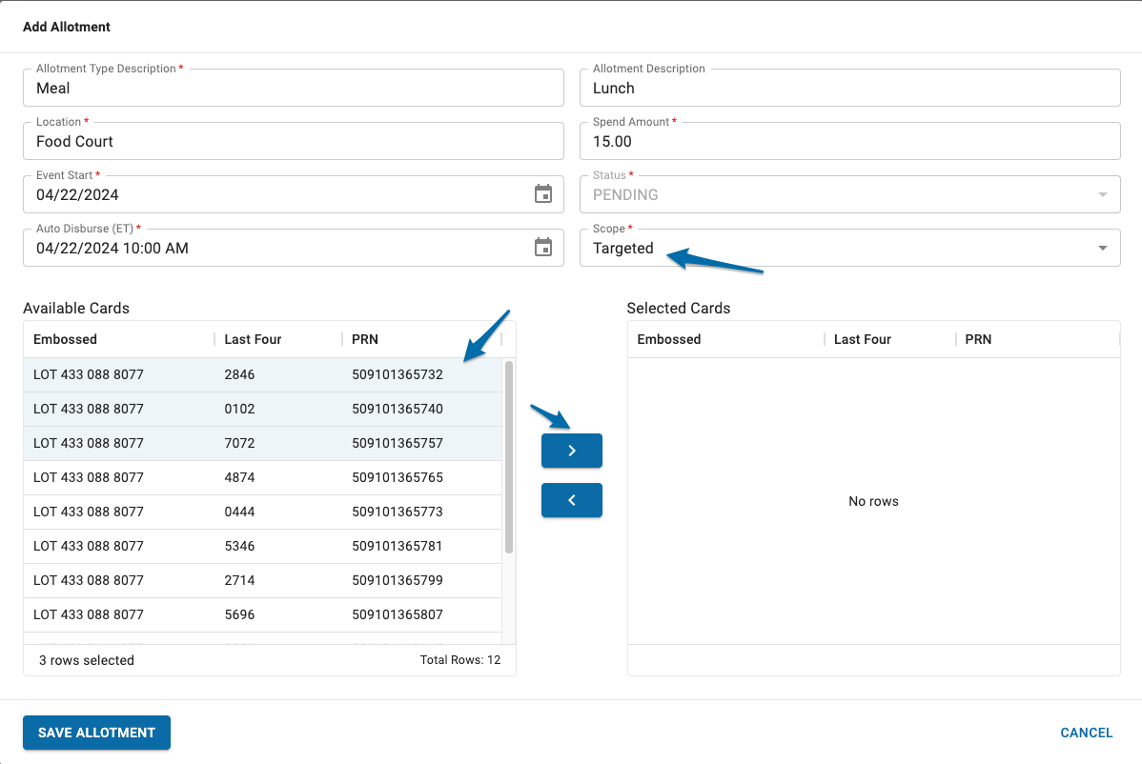This screenshot has width=1142, height=764.
Task: Select card row ending in 4874
Action: pos(262,477)
